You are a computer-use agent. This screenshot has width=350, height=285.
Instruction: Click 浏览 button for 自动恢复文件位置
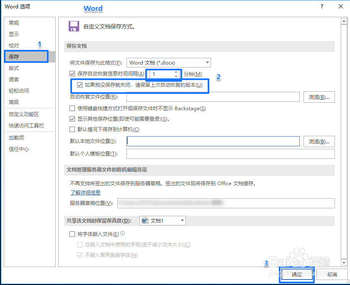coord(319,97)
